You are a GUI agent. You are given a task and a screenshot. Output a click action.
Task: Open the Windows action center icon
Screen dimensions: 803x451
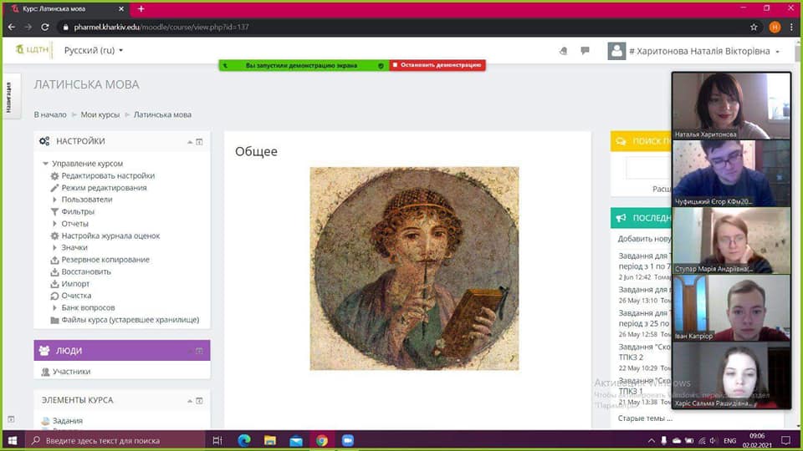(x=786, y=440)
